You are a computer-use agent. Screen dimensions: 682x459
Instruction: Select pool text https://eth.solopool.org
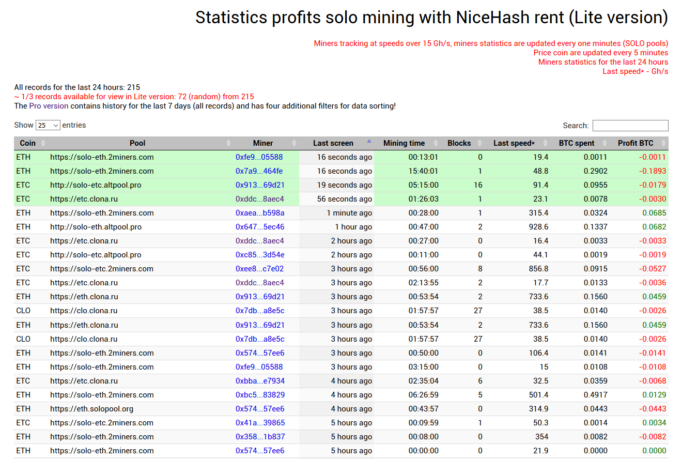[92, 409]
